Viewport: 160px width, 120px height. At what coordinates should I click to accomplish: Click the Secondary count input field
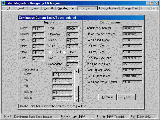[73, 64]
